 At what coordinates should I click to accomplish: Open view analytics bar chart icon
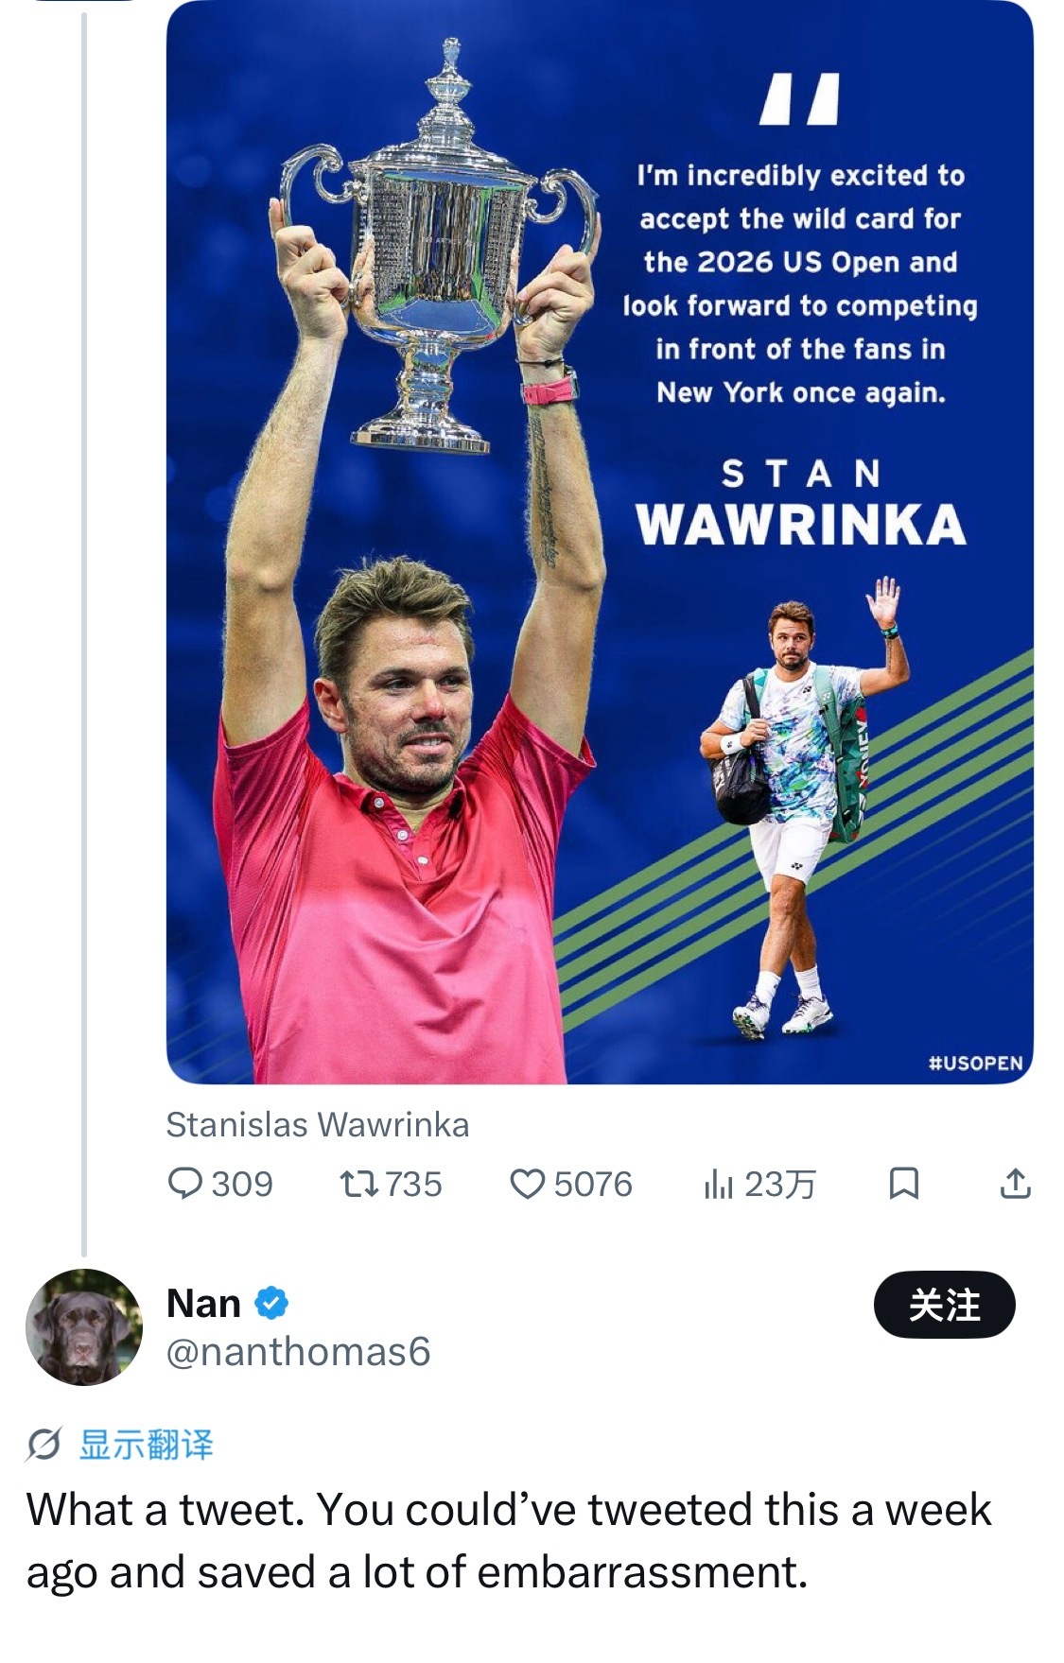click(x=719, y=1185)
